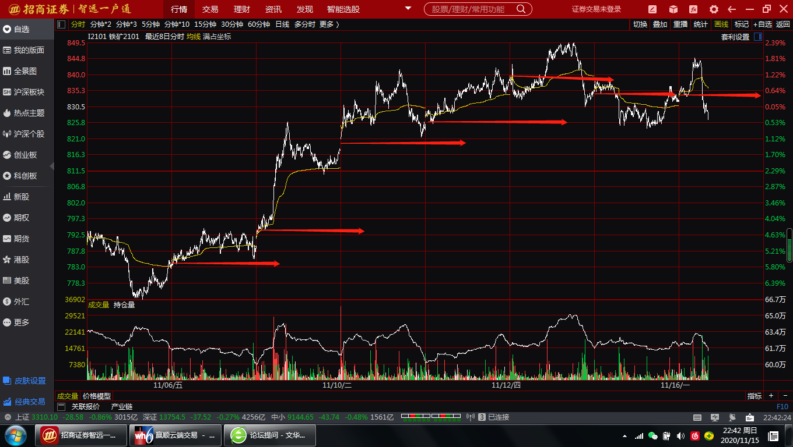Toggle the panel icon left of 关联报价
This screenshot has height=447, width=793.
[61, 406]
